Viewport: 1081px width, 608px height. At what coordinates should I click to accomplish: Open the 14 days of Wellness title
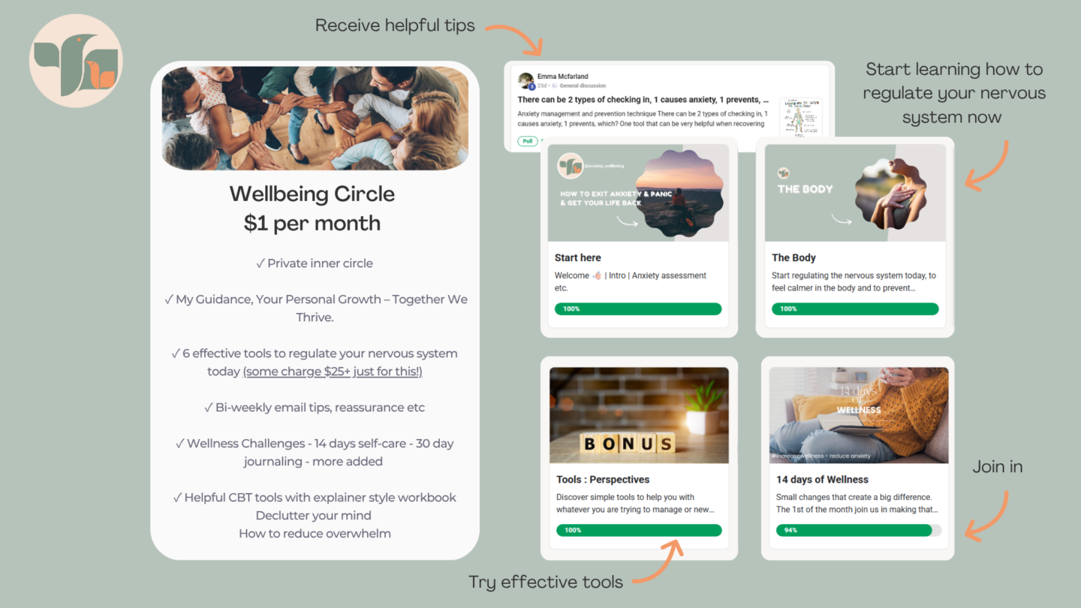click(x=822, y=480)
